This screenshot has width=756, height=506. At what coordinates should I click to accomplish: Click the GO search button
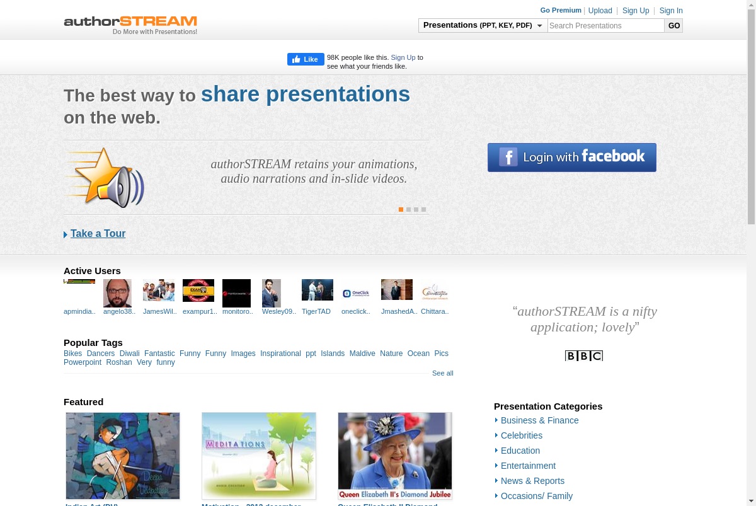[x=674, y=25]
